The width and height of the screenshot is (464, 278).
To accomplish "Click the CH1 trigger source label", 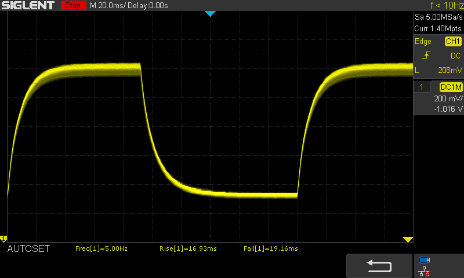I will 453,41.
